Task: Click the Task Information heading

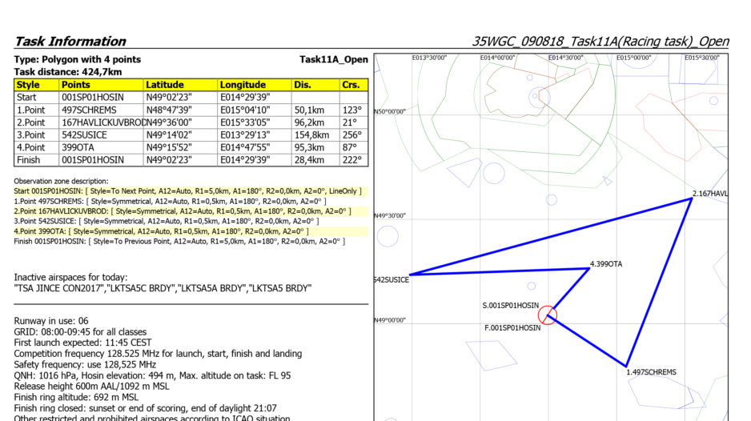Action: pos(70,42)
